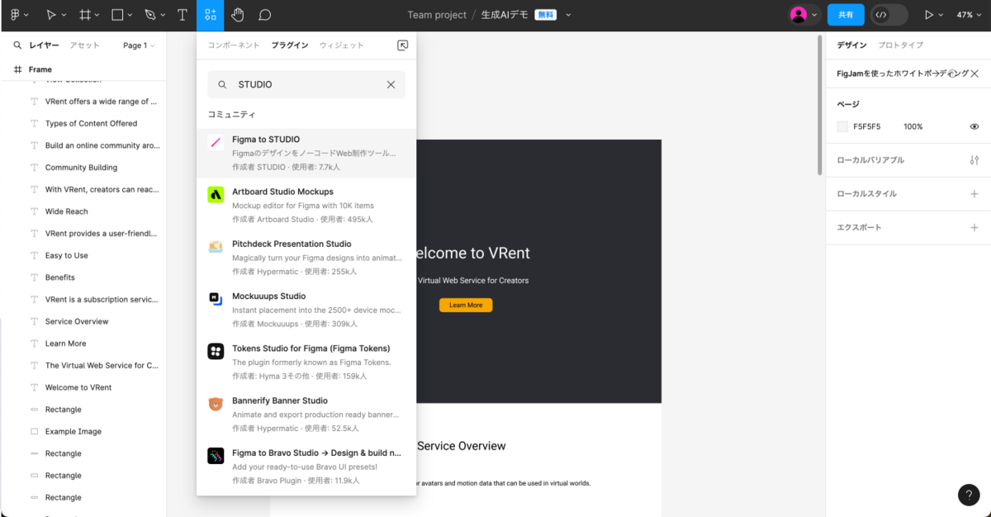991x517 pixels.
Task: Toggle Dev Mode switch
Action: (x=889, y=15)
